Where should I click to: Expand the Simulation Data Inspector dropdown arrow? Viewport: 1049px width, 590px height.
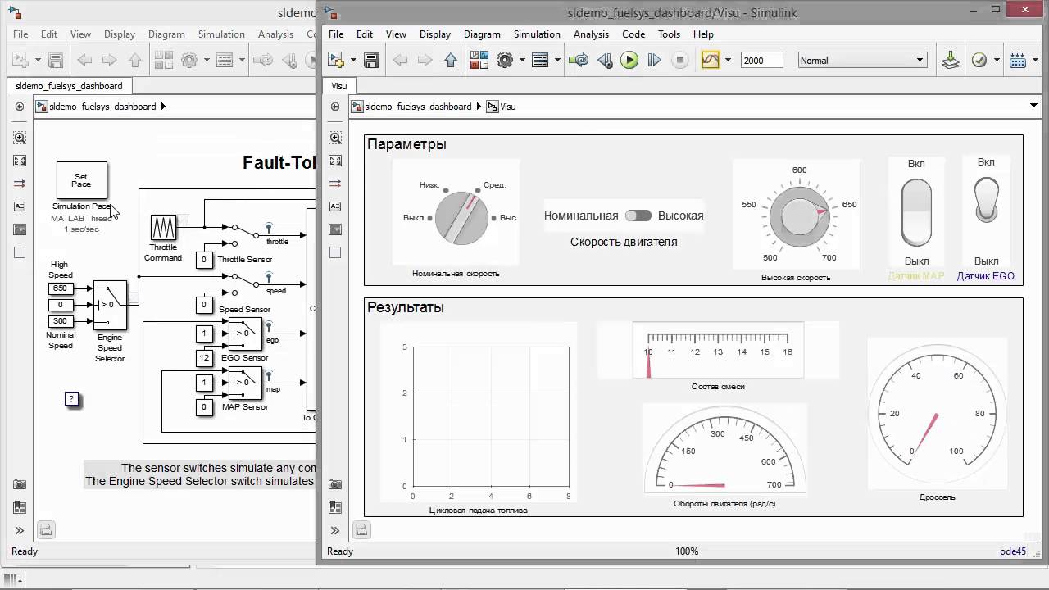pyautogui.click(x=726, y=60)
